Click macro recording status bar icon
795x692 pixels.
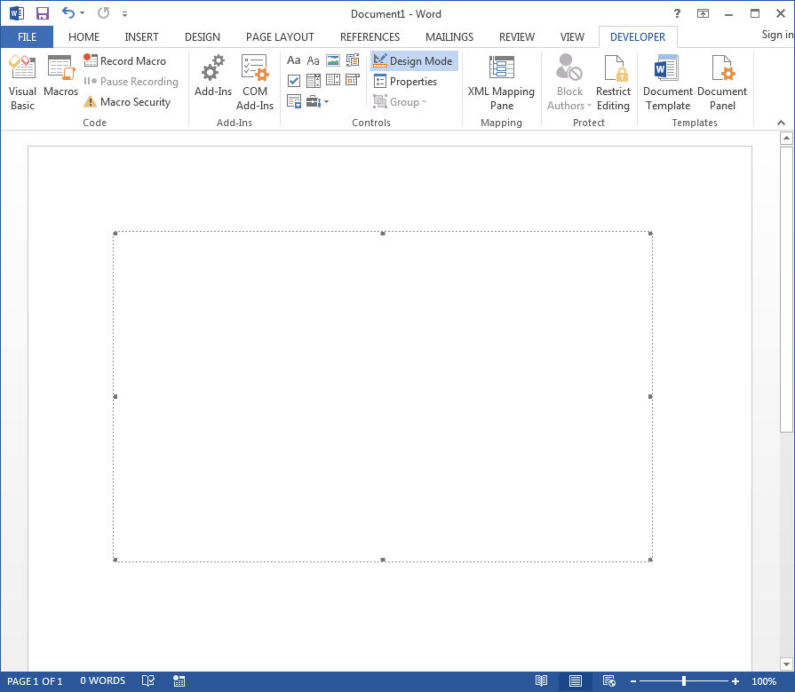pos(179,680)
